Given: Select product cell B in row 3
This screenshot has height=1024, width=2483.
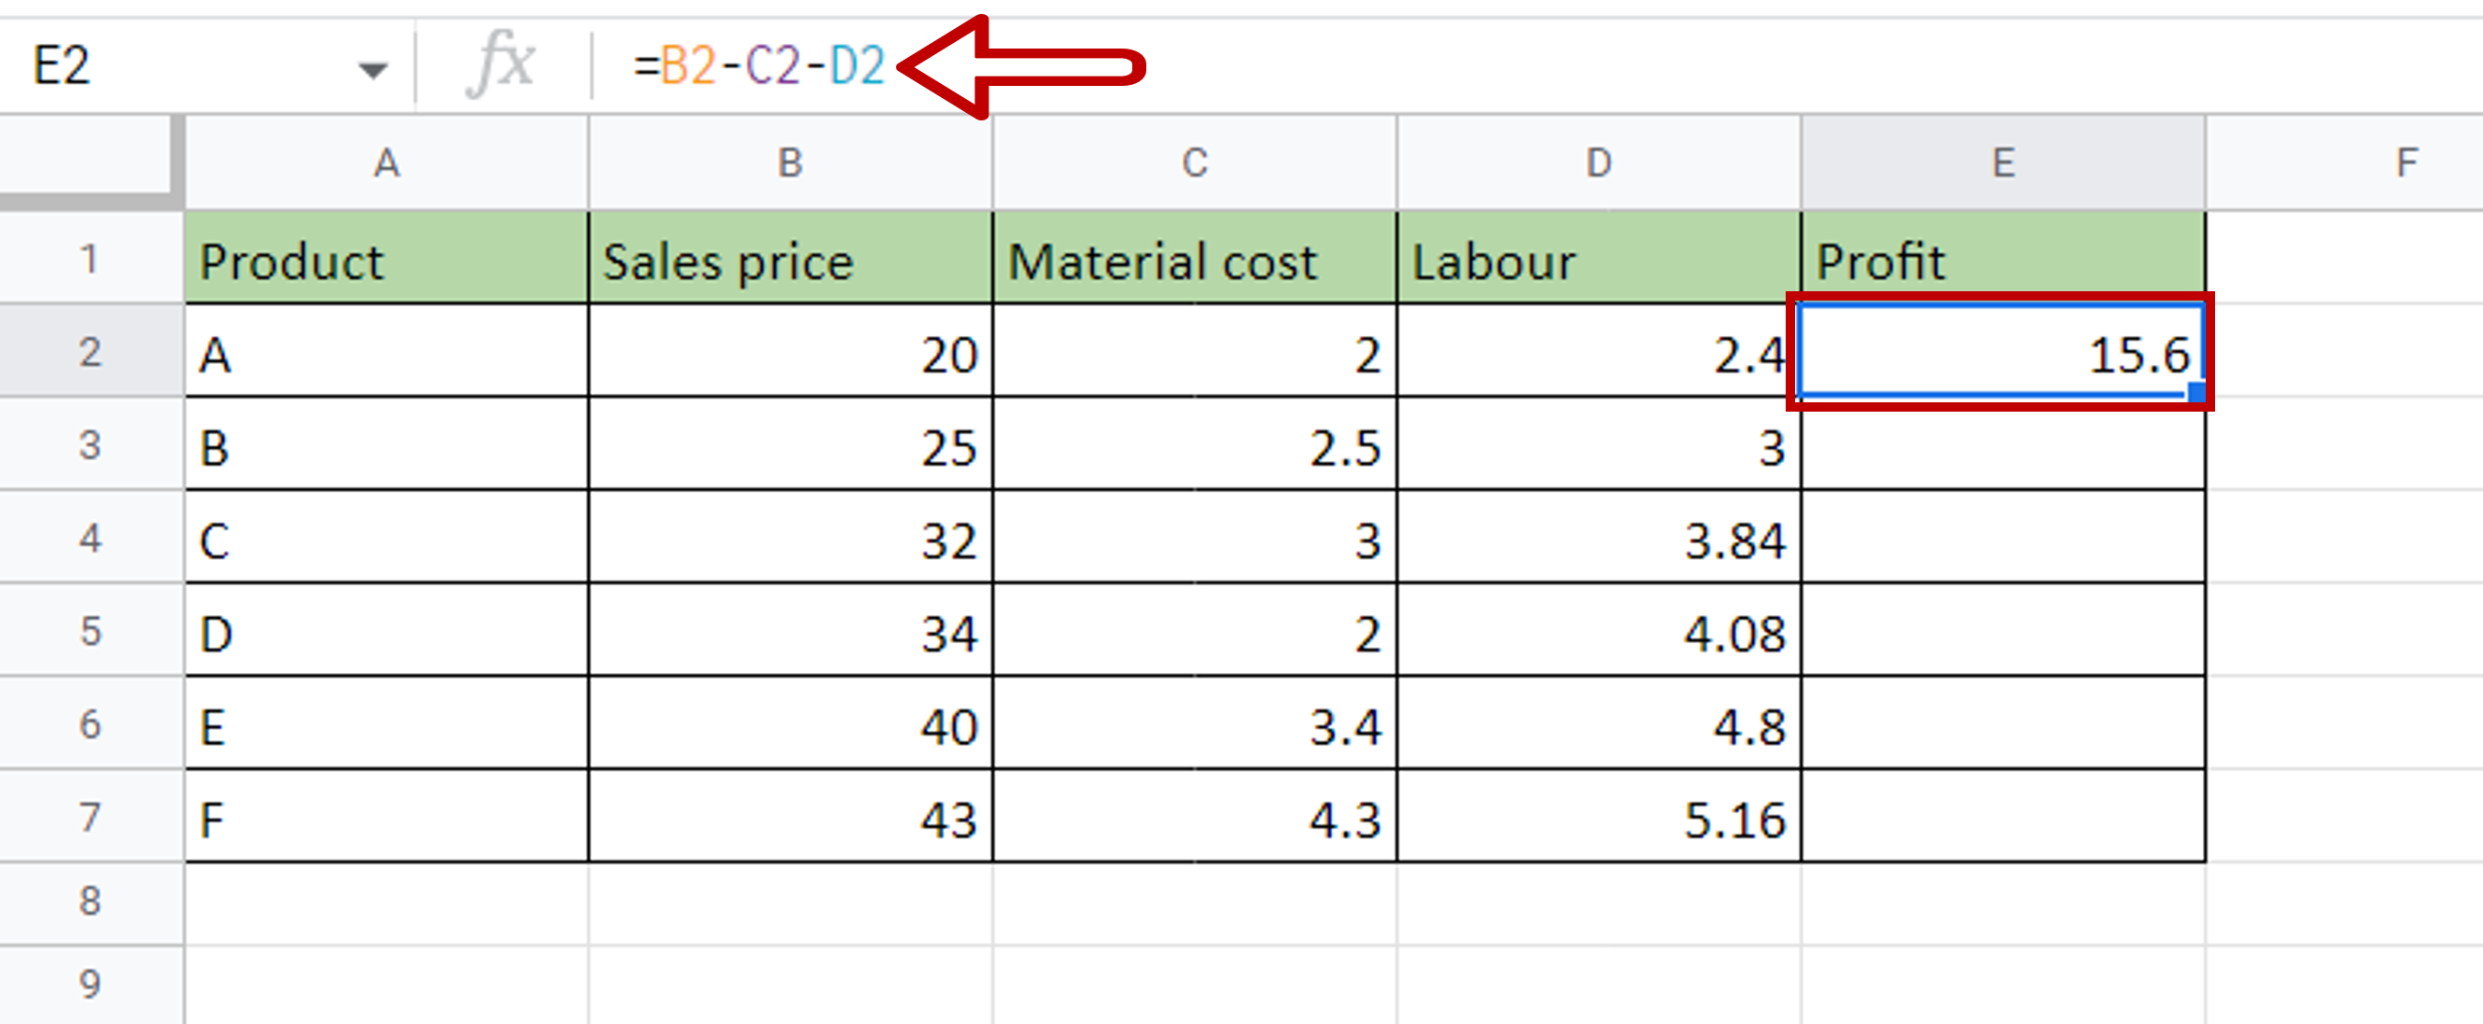Looking at the screenshot, I should click(x=386, y=444).
